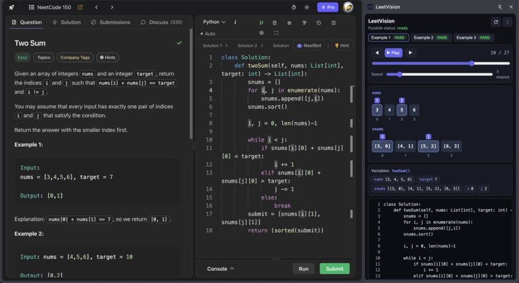
Task: Click the paint roller format icon
Action: [304, 23]
